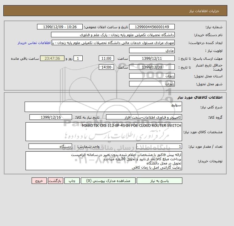This screenshot has height=226, width=234.
Task: Click remaining time counter 23:47:36
Action: click(52, 59)
